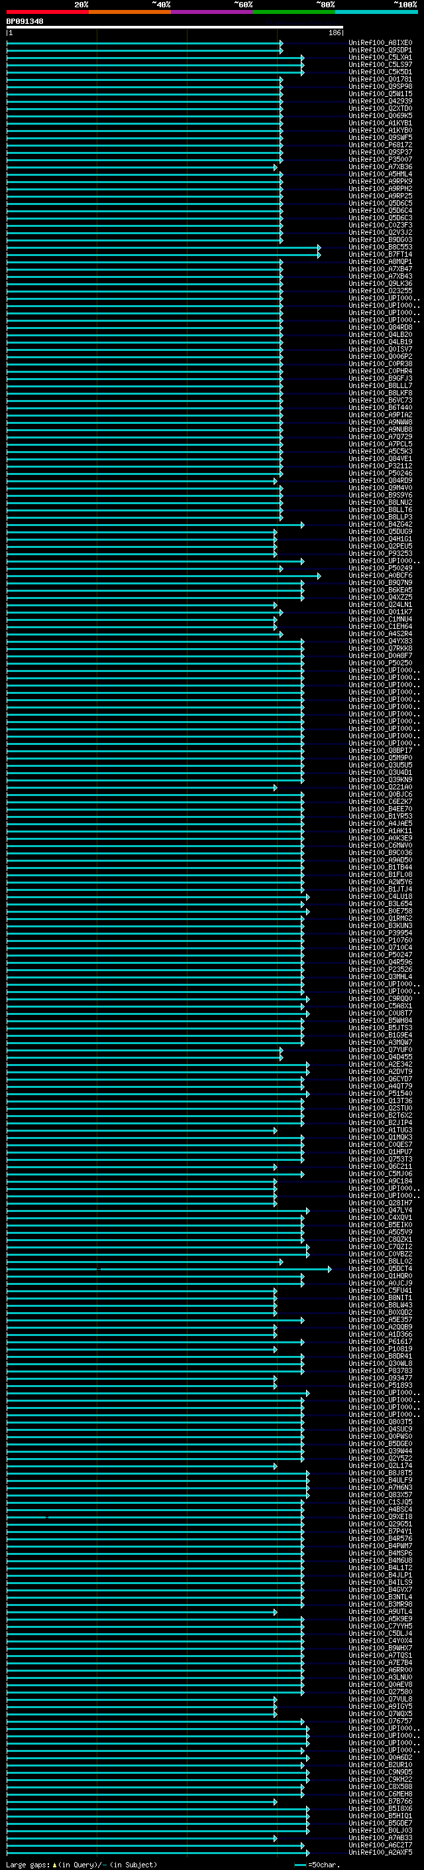Click the UniRef100_B3KUN3 label

coord(380,925)
